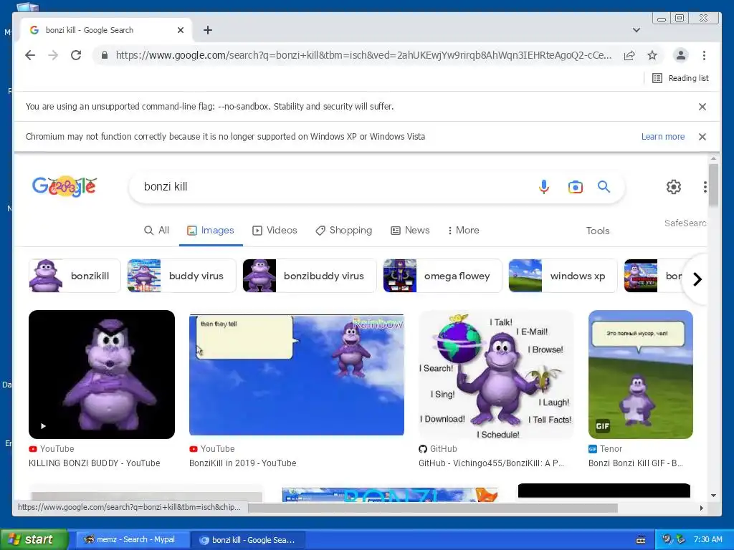The height and width of the screenshot is (550, 734).
Task: Open the GitHub - Vichingo455/BonziKill link
Action: [x=491, y=463]
